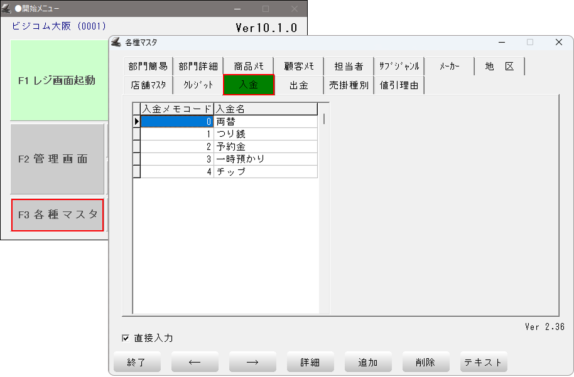574x377 pixels.
Task: Open the 担当者 tab
Action: point(349,66)
